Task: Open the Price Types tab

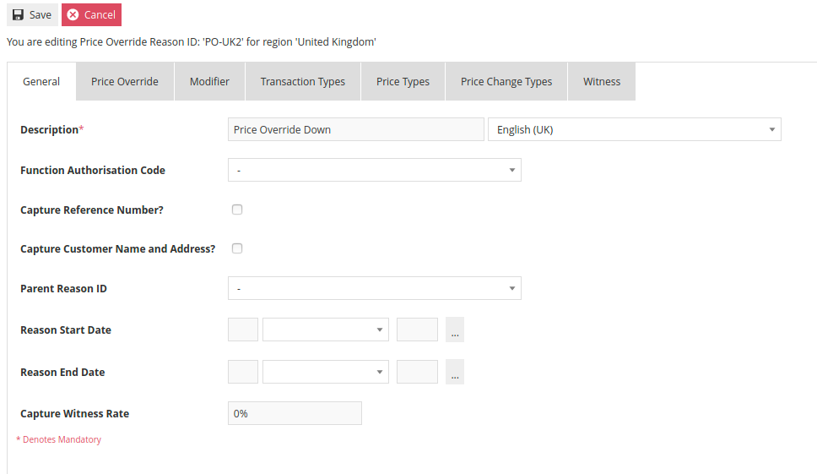Action: coord(403,82)
